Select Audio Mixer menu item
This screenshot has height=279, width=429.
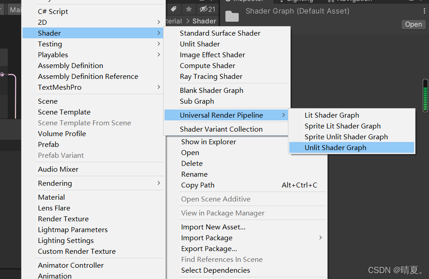93,169
